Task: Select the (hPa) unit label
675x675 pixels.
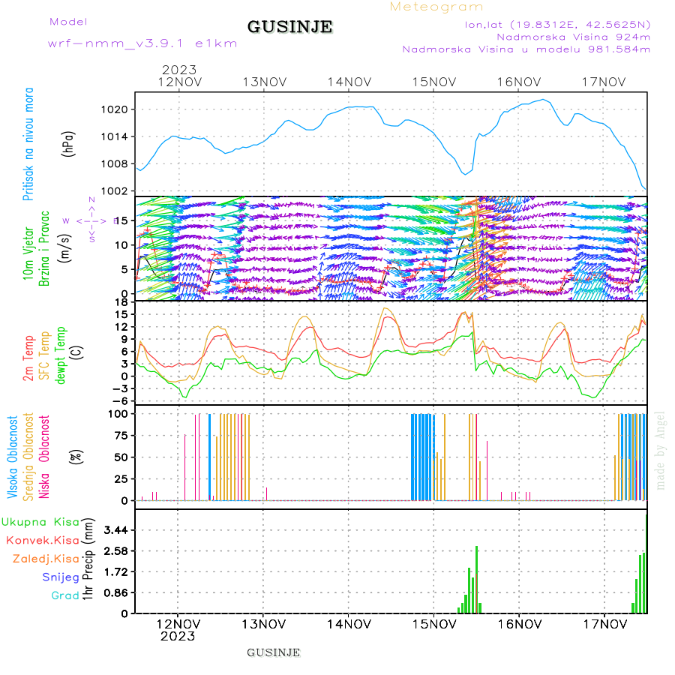Action: pyautogui.click(x=68, y=144)
